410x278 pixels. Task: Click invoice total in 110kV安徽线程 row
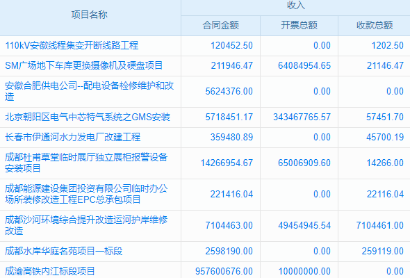[x=322, y=45]
